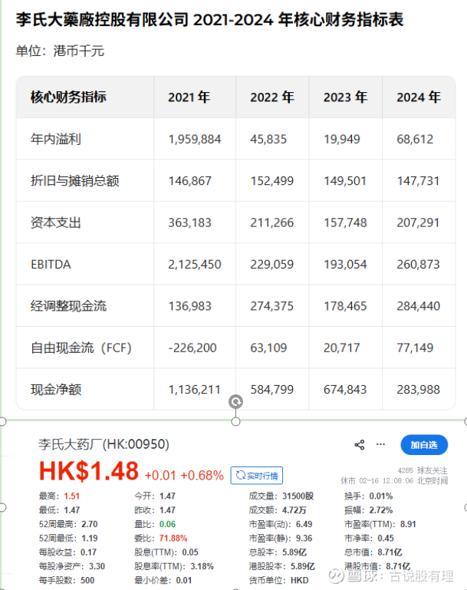This screenshot has height=590, width=467.
Task: Click the 4285 球友关注 follower count
Action: tap(423, 470)
